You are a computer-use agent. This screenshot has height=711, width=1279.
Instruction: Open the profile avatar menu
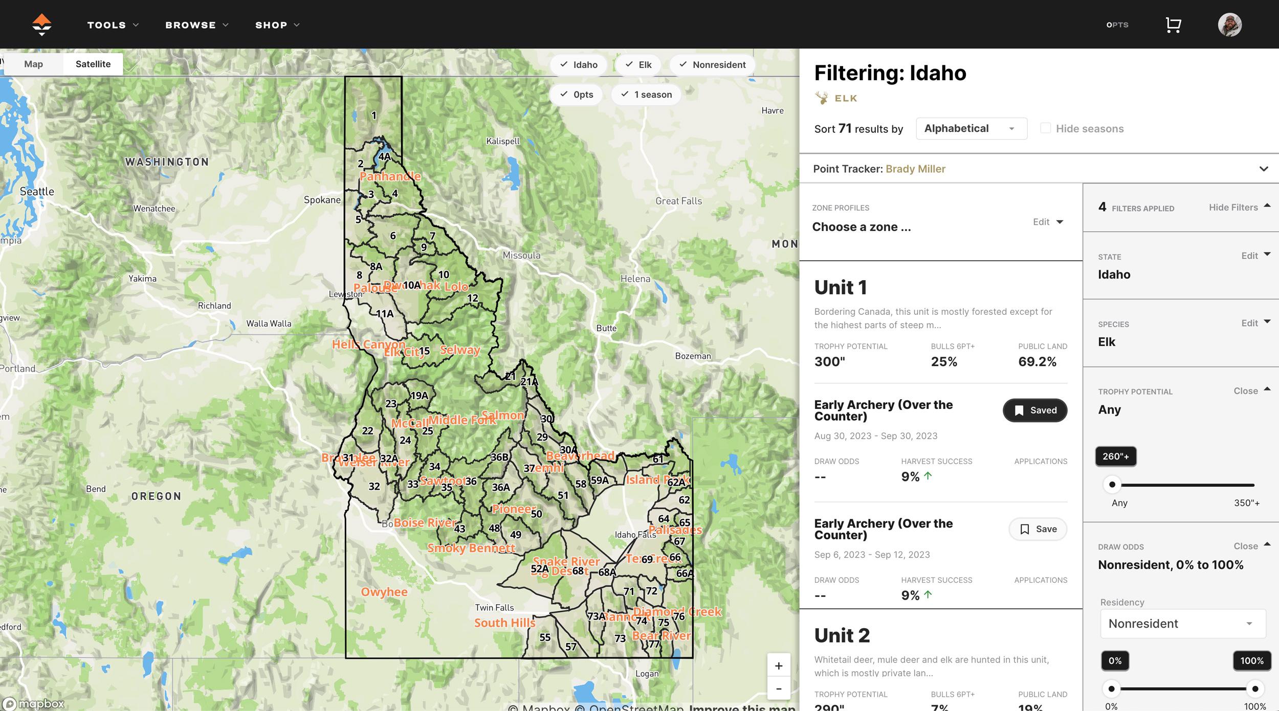coord(1230,24)
